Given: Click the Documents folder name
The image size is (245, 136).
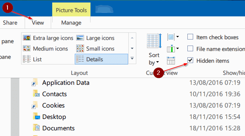Looking at the screenshot, I should (58, 128).
